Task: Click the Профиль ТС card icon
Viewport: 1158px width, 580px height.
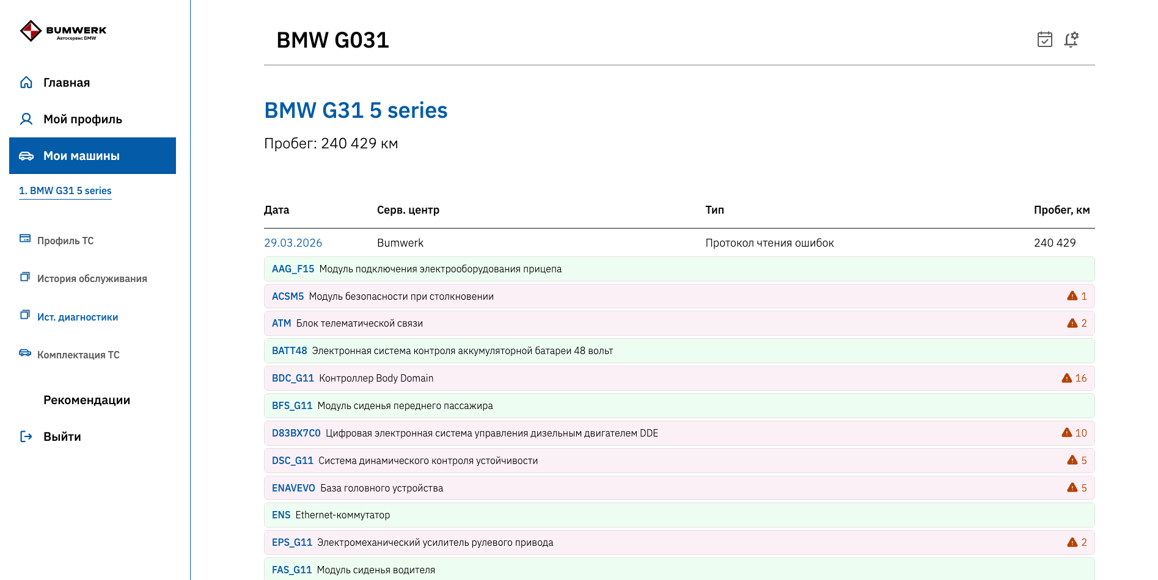Action: coord(25,239)
